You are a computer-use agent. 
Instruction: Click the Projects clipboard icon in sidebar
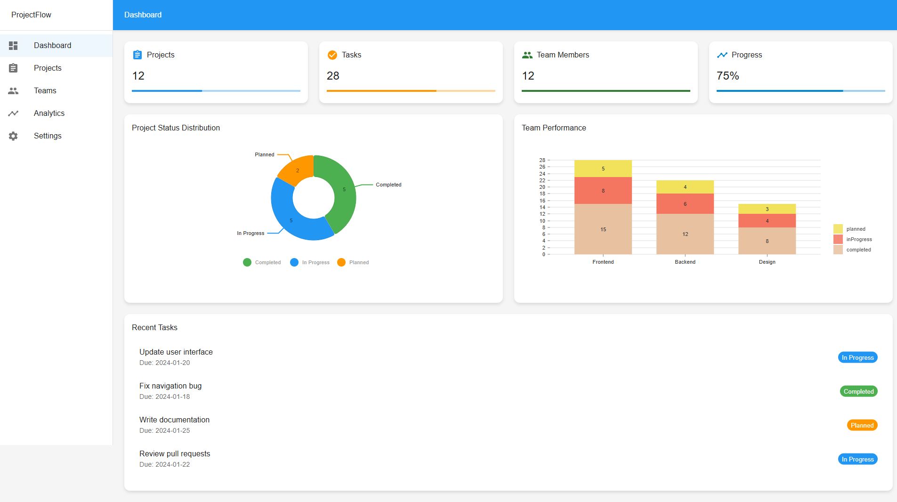(13, 68)
